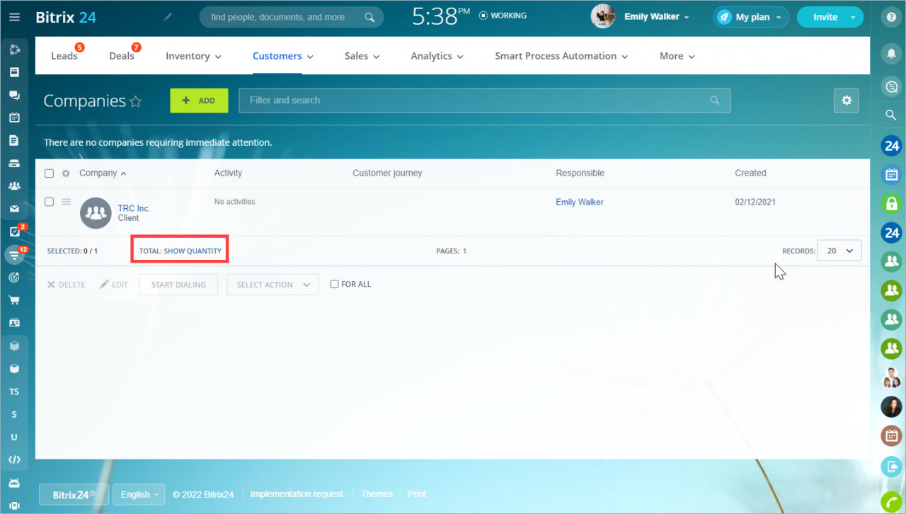The height and width of the screenshot is (514, 906).
Task: Expand the Inventory menu
Action: point(193,56)
